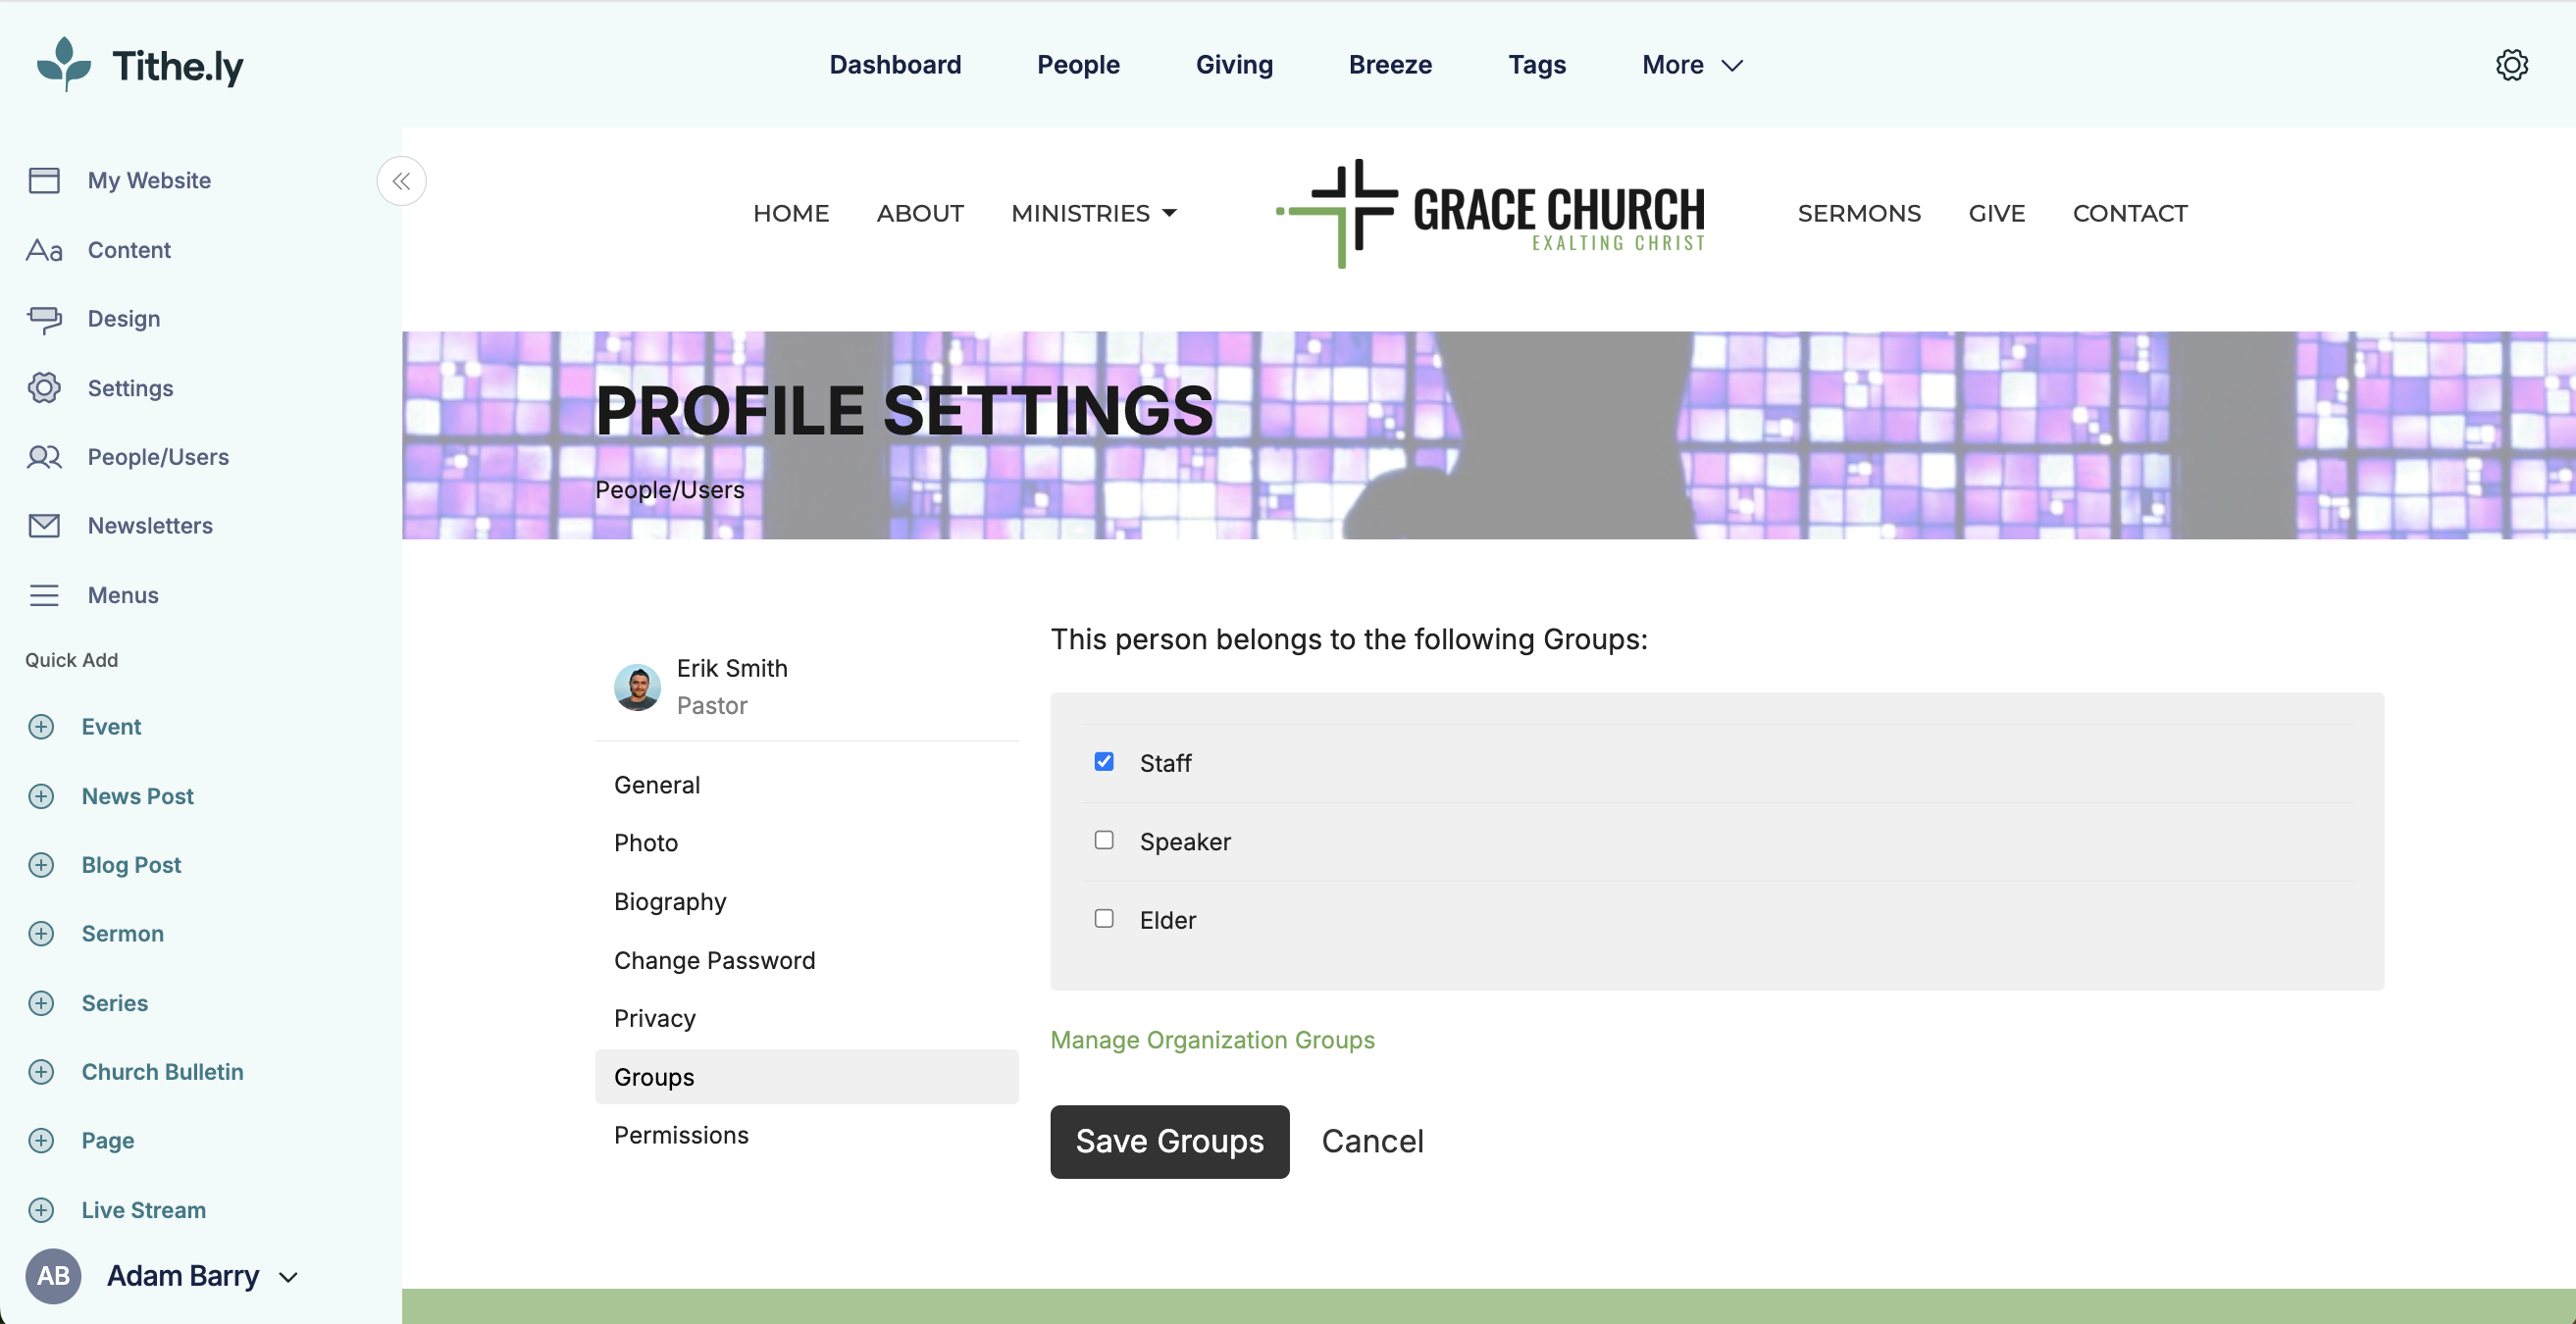Go to the Dashboard menu item

tap(895, 64)
